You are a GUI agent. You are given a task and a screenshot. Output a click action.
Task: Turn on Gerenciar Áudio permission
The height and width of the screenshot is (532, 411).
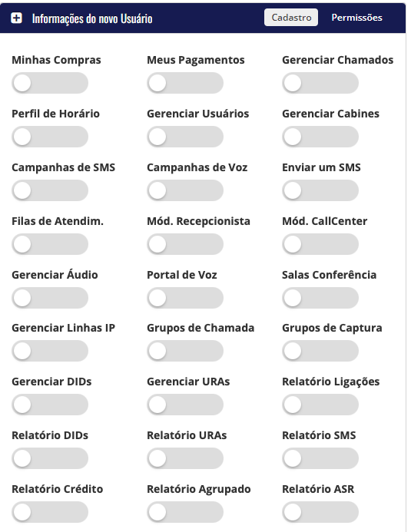(50, 298)
